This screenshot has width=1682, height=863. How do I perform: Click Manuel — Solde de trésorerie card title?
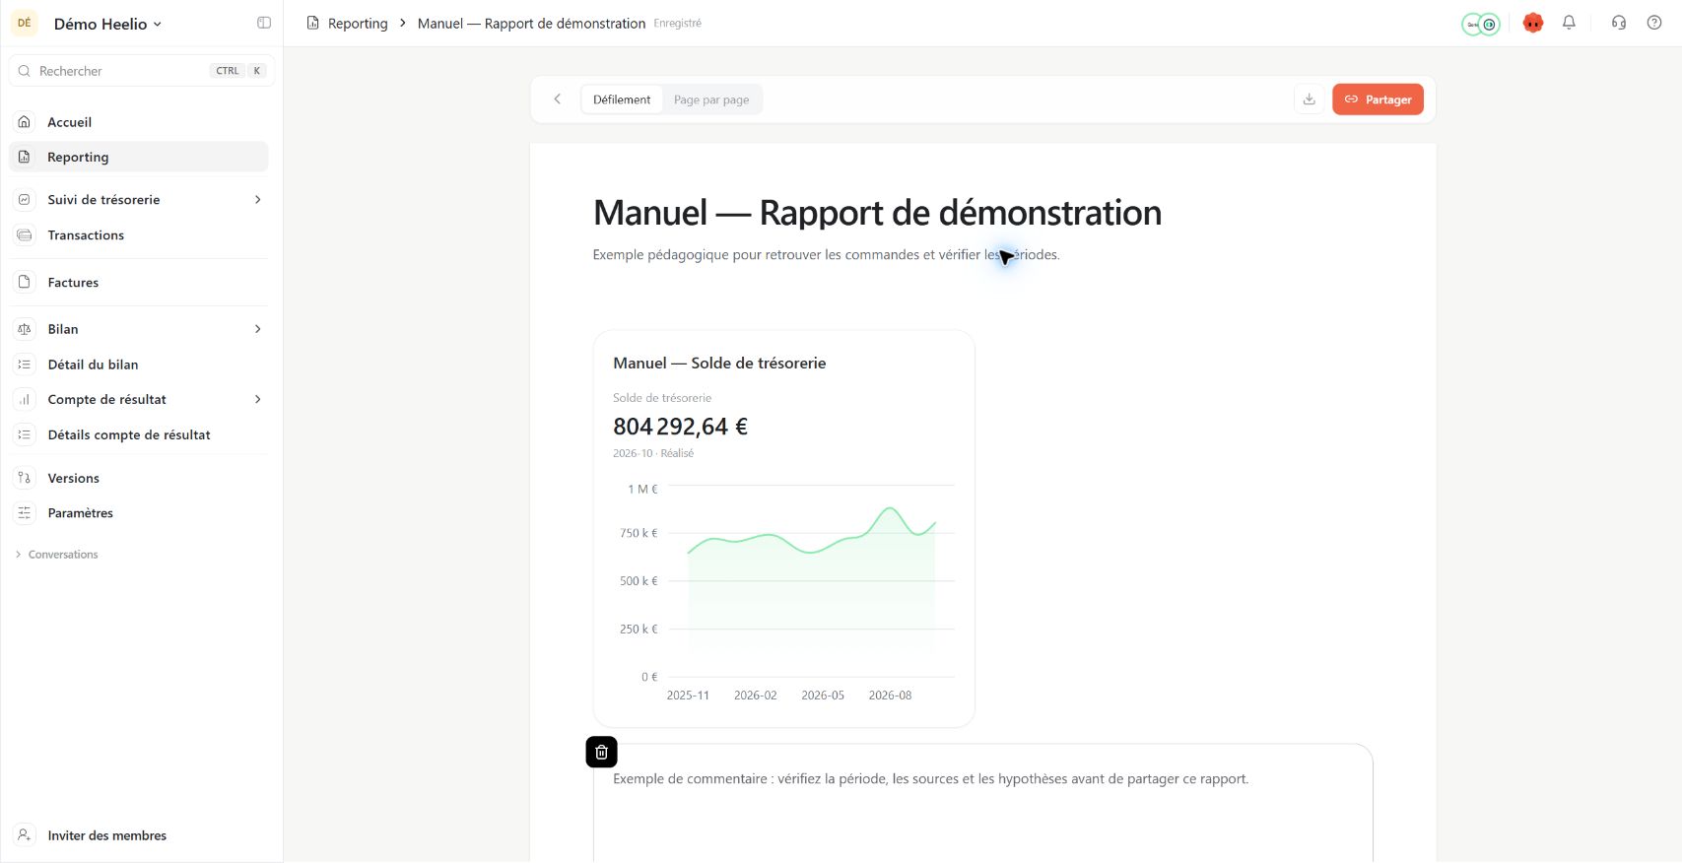click(719, 364)
